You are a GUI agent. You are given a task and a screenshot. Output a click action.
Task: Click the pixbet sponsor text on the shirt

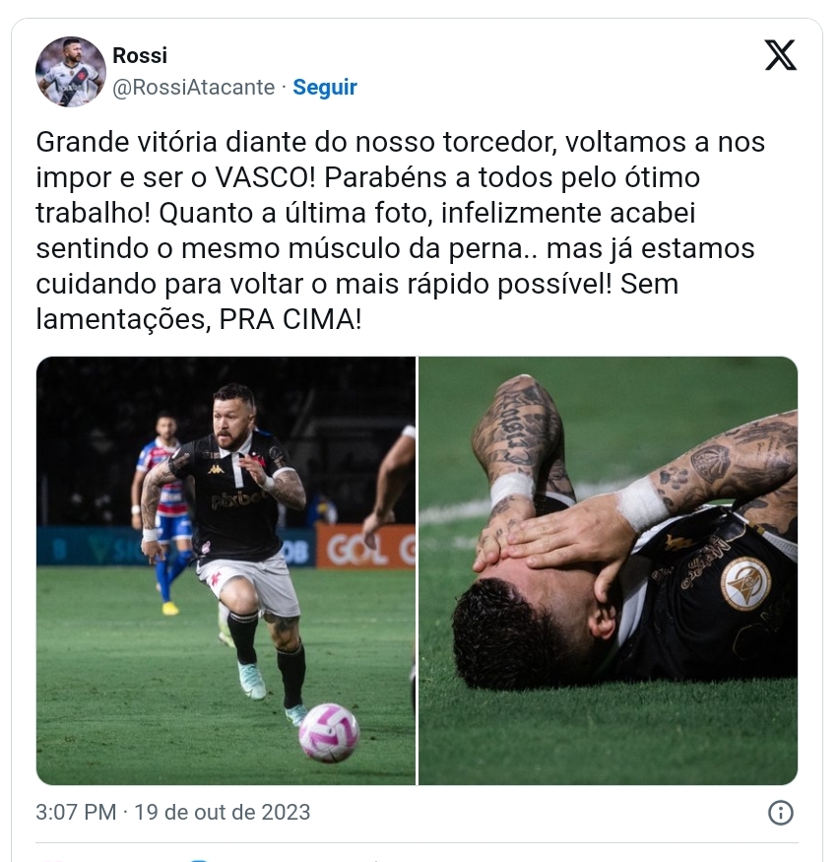pyautogui.click(x=238, y=500)
